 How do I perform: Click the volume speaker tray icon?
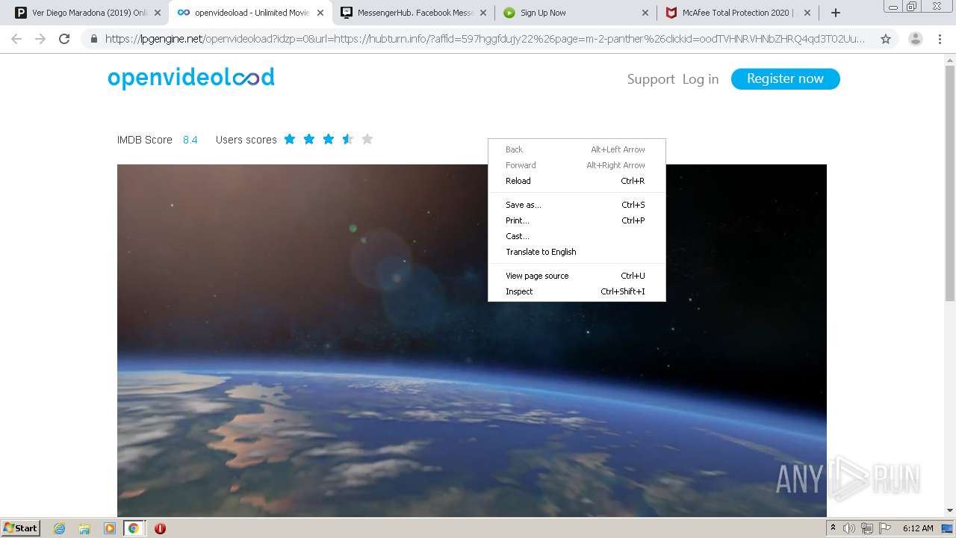(849, 528)
